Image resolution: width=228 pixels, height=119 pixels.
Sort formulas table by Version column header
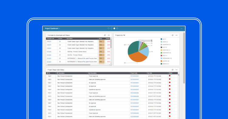coord(61,39)
